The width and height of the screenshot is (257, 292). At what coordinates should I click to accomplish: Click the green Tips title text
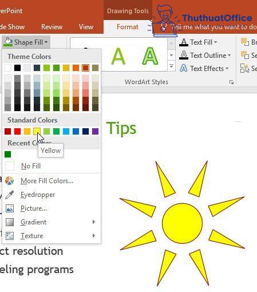click(121, 128)
